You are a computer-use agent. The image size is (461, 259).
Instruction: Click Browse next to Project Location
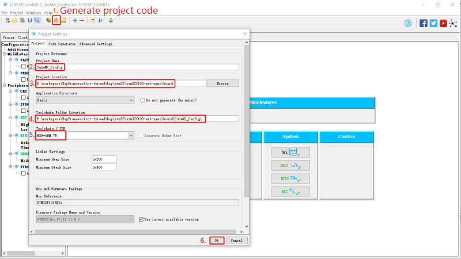pyautogui.click(x=222, y=83)
